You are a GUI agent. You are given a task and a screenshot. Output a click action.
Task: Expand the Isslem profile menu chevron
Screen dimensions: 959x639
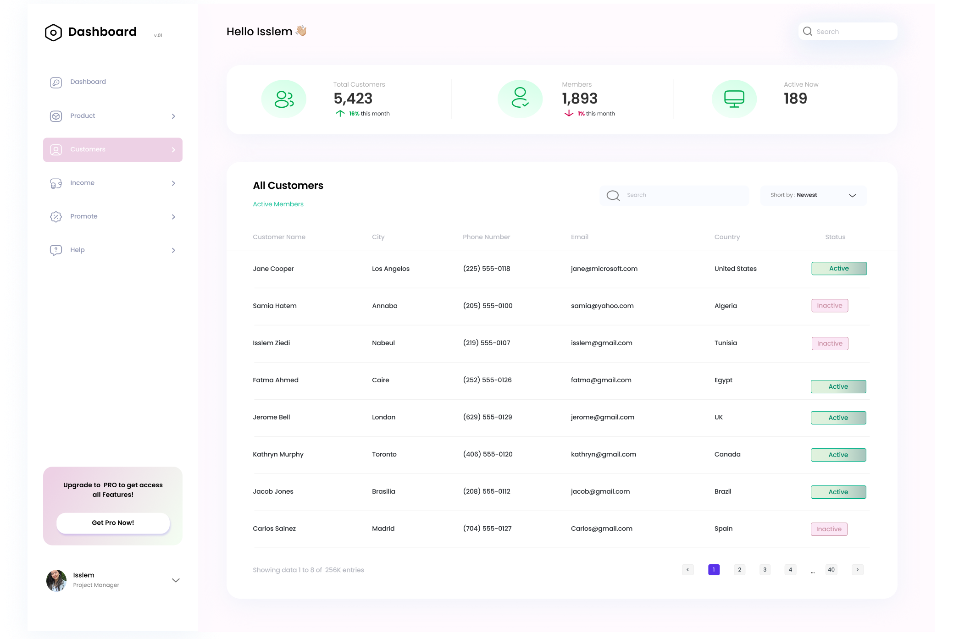[x=175, y=580]
